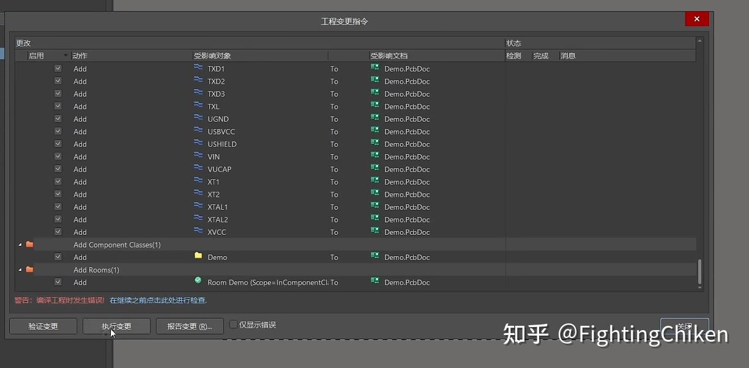The image size is (749, 368).
Task: Click the vertical scrollbar thumb in the change list
Action: coord(700,271)
